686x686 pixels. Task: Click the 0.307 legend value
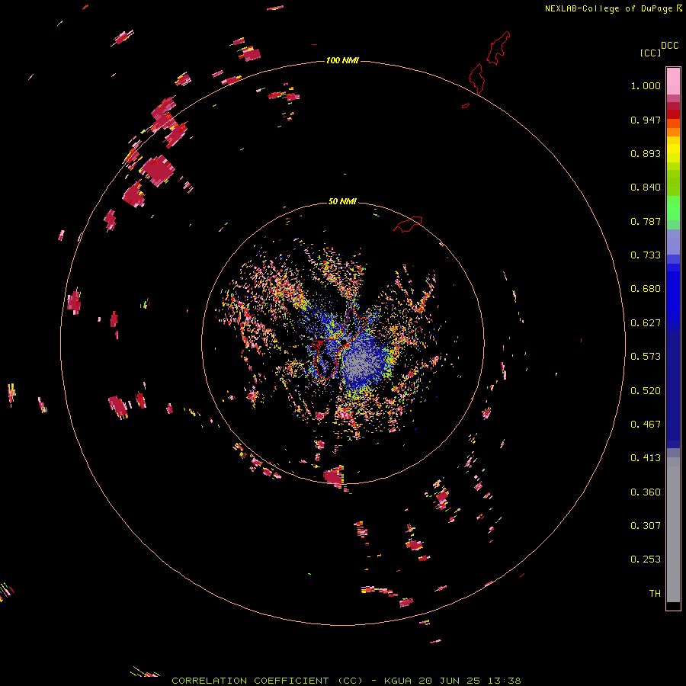646,526
